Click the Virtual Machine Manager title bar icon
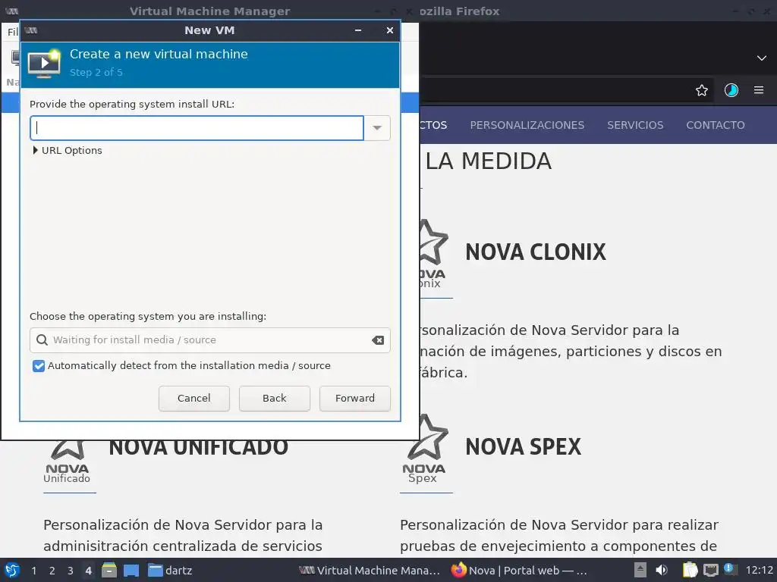The height and width of the screenshot is (582, 777). [12, 11]
